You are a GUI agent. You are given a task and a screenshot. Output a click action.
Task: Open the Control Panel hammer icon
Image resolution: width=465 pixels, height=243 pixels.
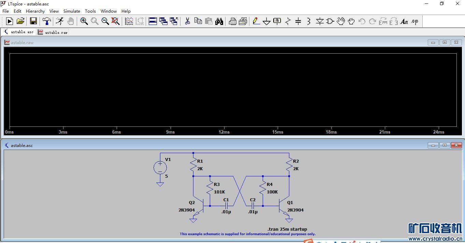pos(46,21)
